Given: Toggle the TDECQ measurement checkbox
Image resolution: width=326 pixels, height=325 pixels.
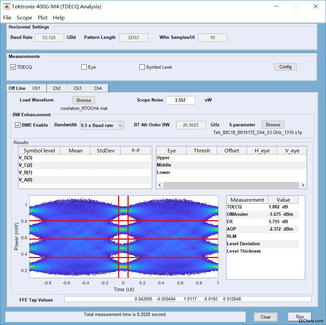Looking at the screenshot, I should (x=13, y=67).
